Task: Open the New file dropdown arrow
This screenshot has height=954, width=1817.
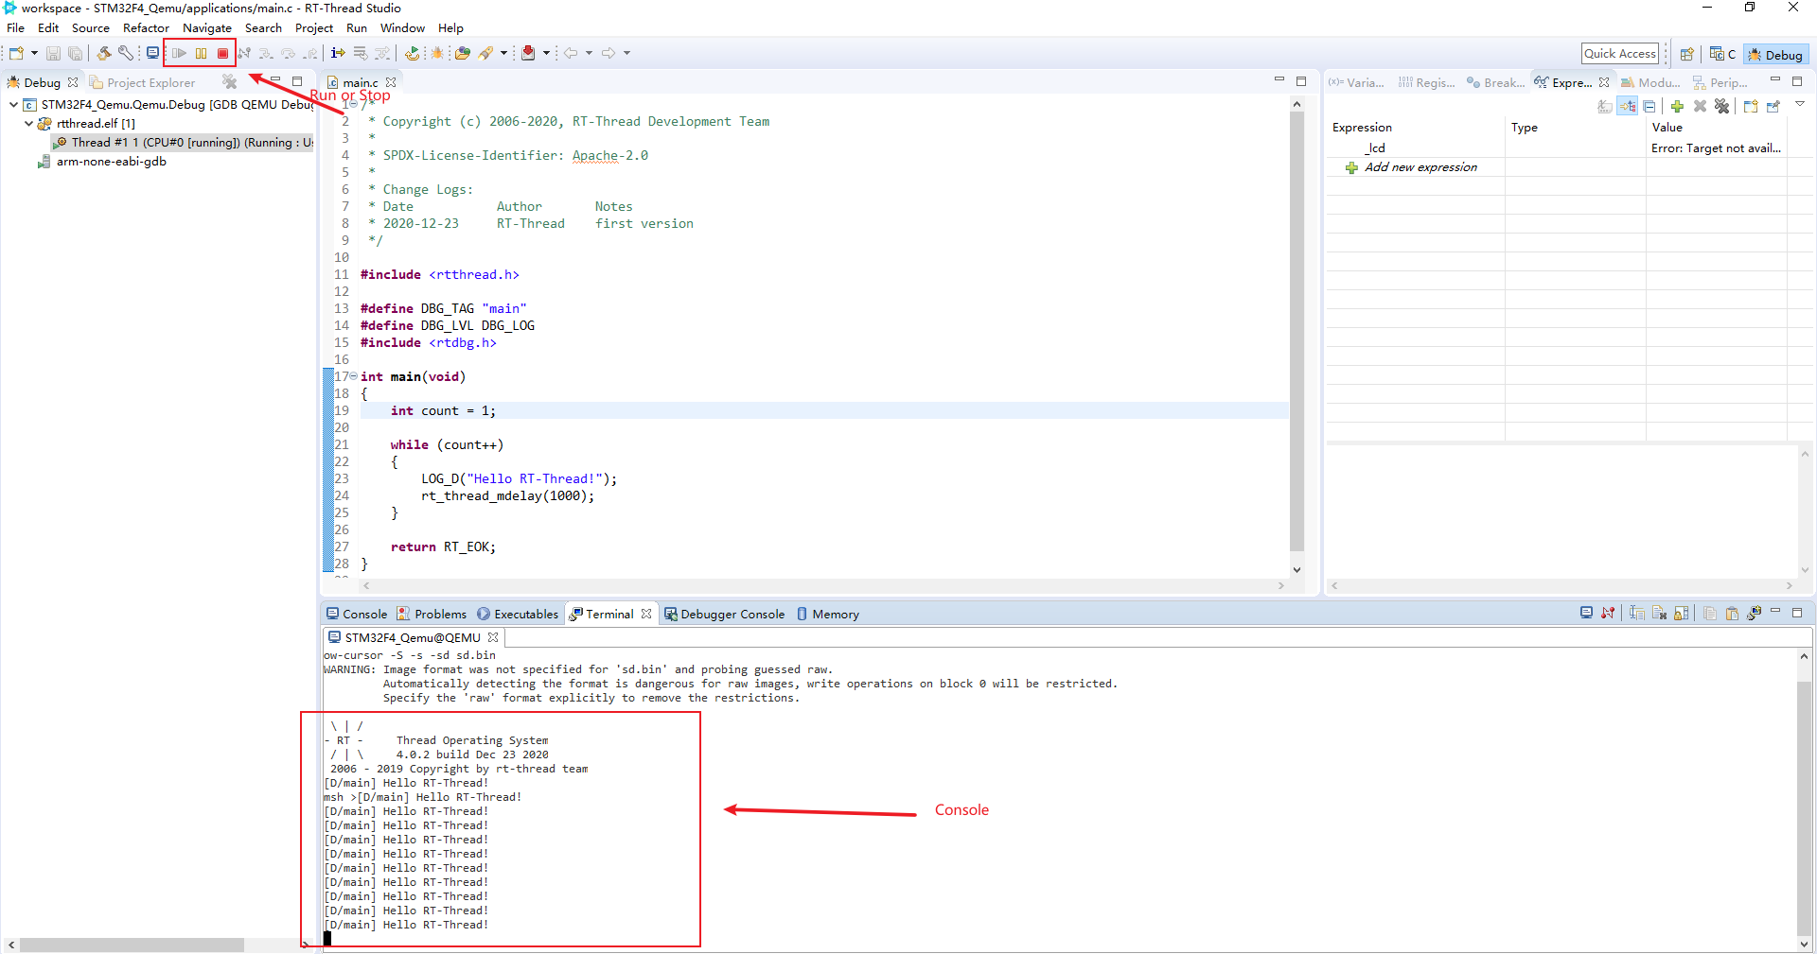Action: (34, 53)
